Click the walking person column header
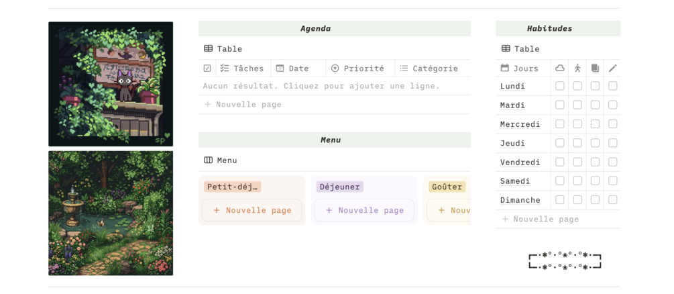This screenshot has height=294, width=674. coord(577,68)
